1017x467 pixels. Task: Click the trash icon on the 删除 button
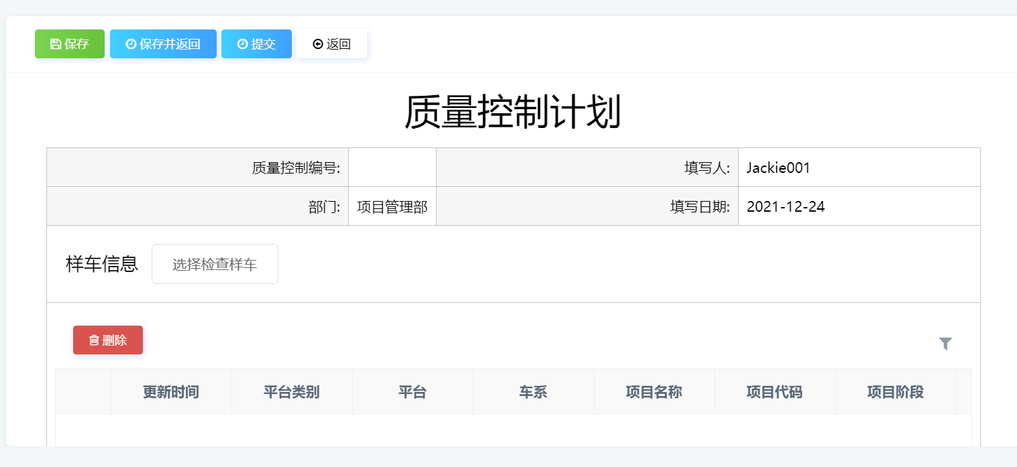pyautogui.click(x=94, y=340)
